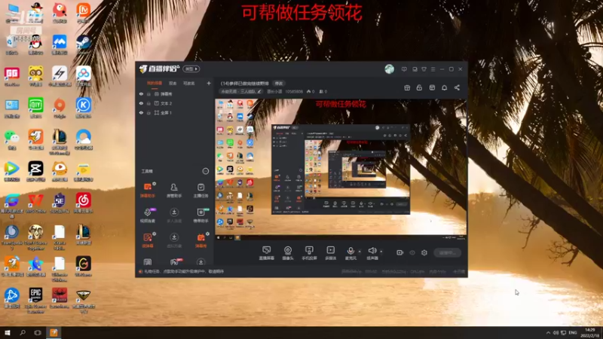Viewport: 603px width, 339px height.
Task: Click the 修改 button beside stream title
Action: tap(278, 84)
